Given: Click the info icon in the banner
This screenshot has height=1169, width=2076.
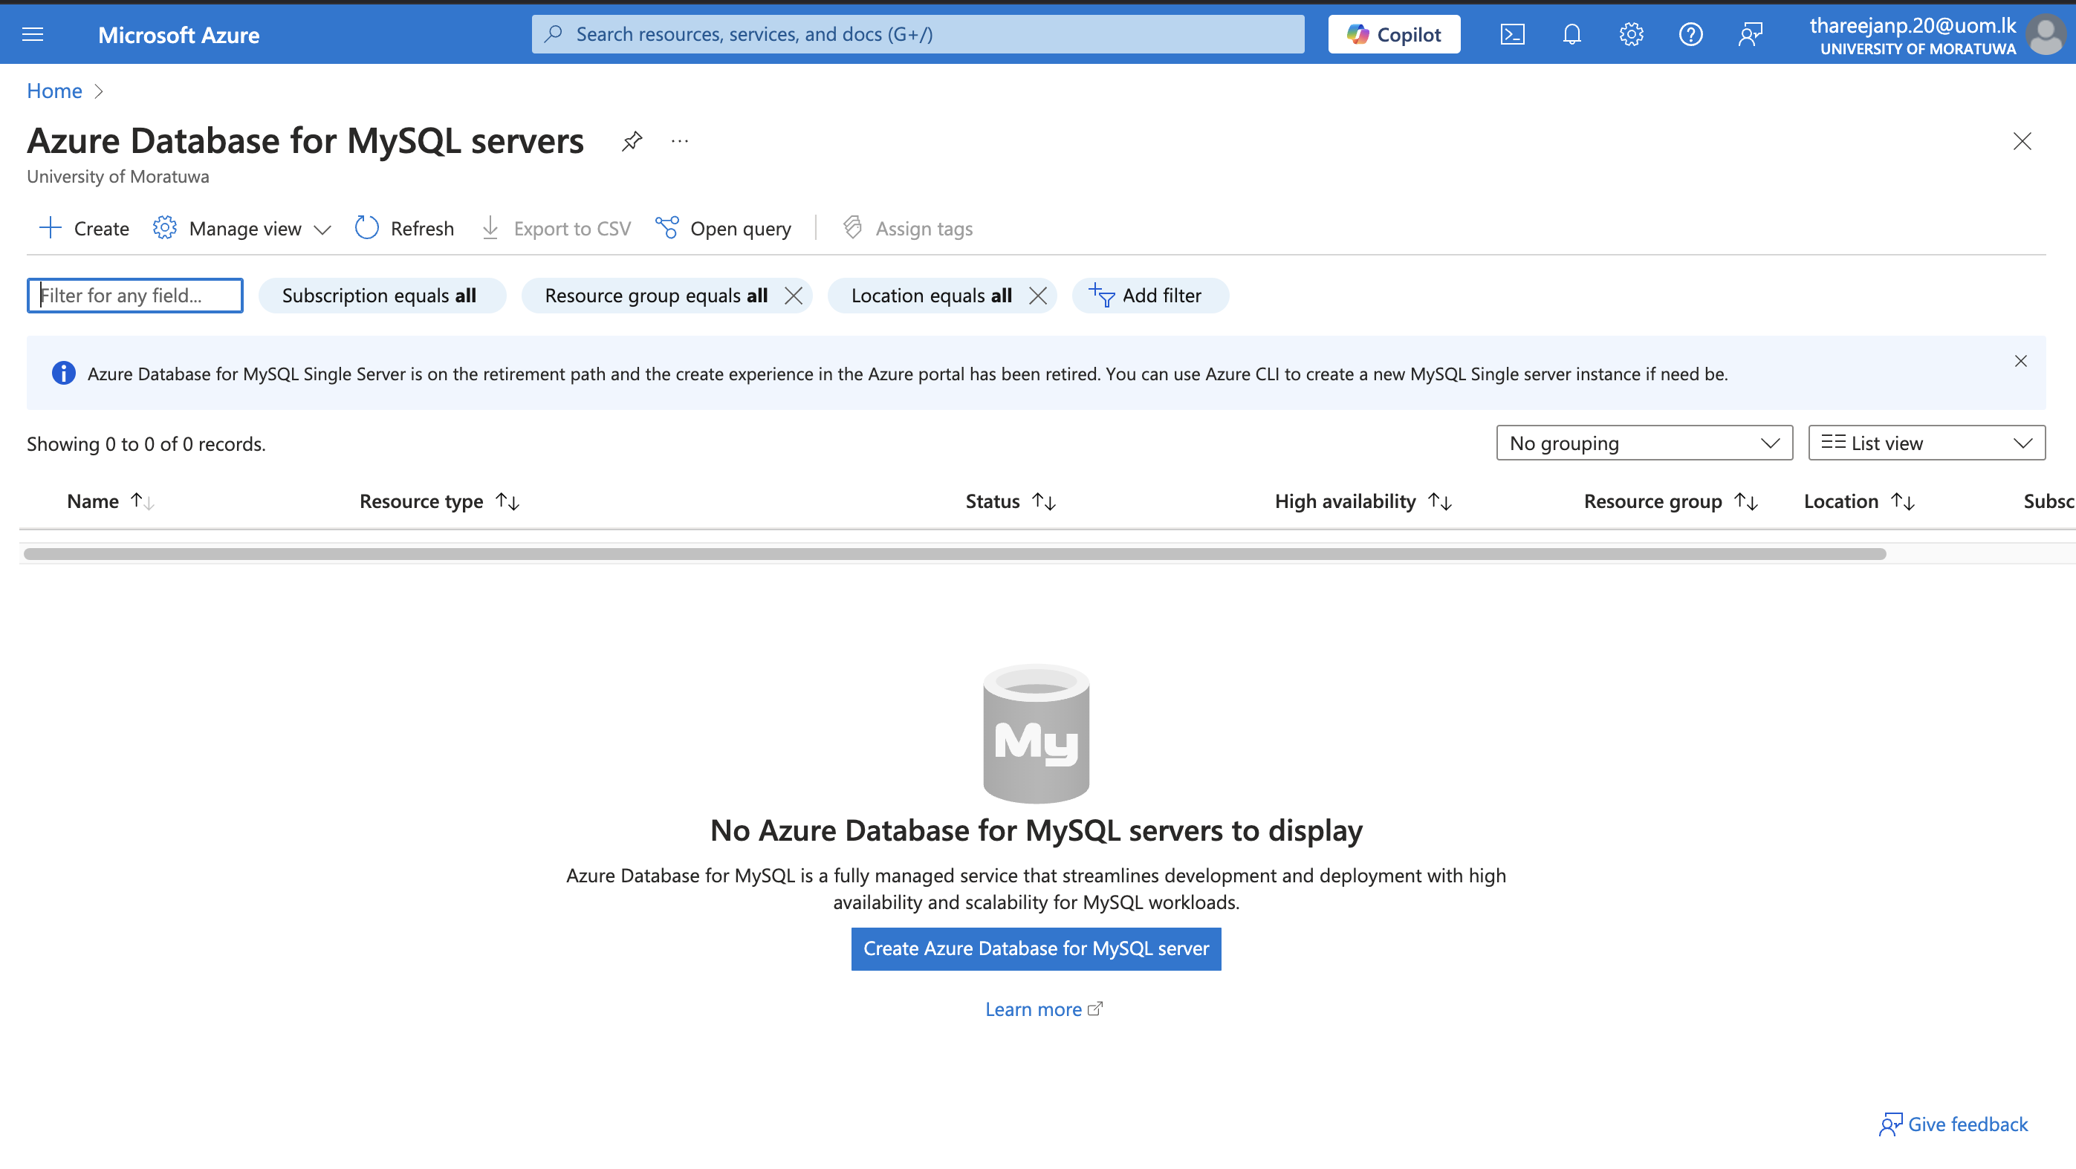Looking at the screenshot, I should pos(64,373).
